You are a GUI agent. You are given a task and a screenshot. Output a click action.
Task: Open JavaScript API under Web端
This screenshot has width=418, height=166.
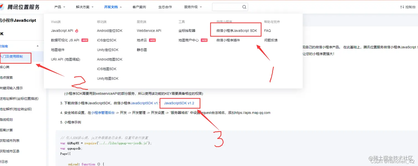[x=62, y=31]
